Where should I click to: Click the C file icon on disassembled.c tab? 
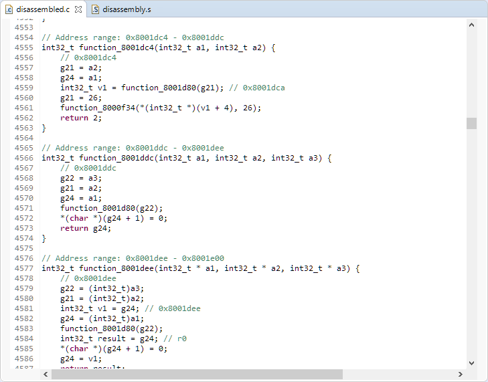[x=9, y=9]
